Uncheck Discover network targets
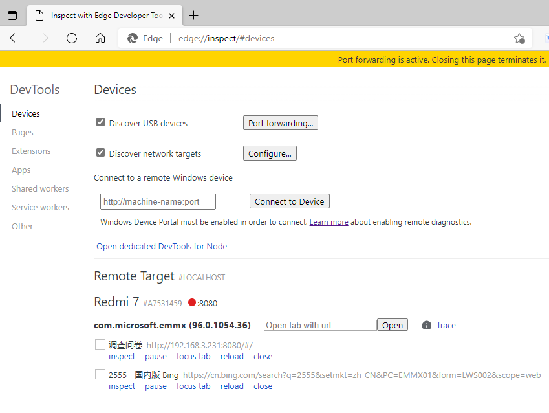 tap(100, 153)
